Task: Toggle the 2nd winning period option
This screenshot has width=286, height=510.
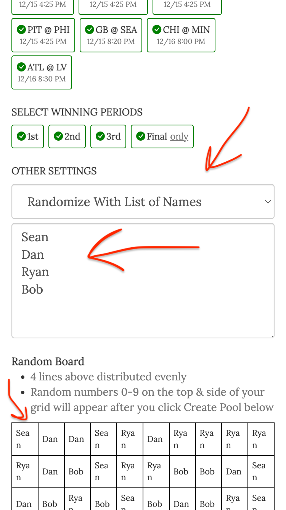Action: (67, 136)
